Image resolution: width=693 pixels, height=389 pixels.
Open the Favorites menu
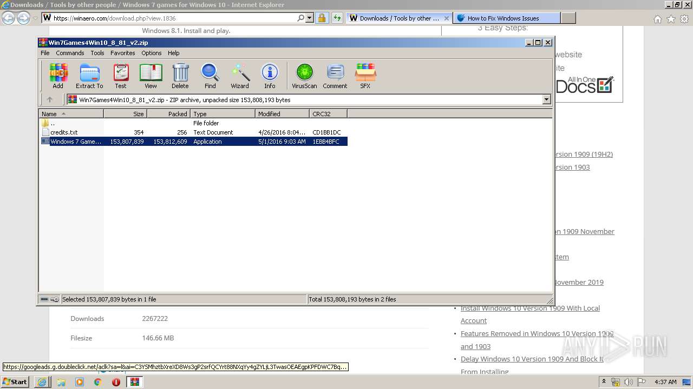tap(123, 53)
